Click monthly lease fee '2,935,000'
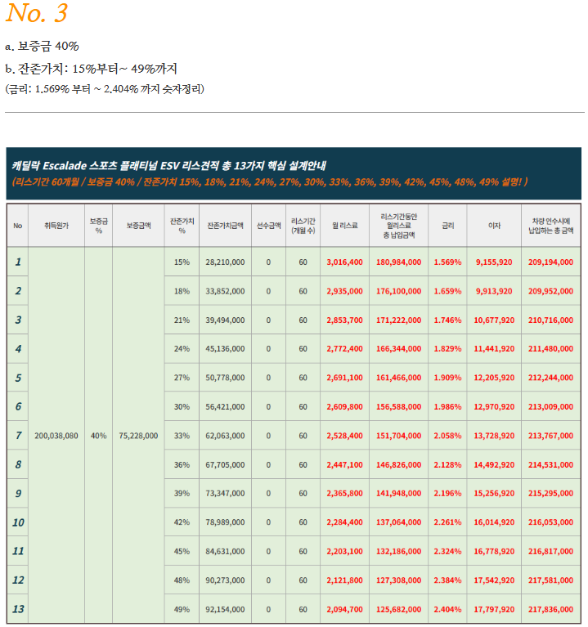 pyautogui.click(x=345, y=291)
